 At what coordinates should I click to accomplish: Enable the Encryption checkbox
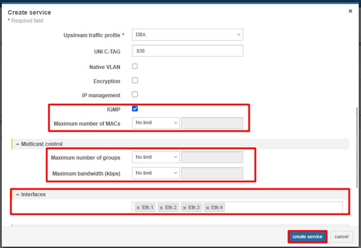[135, 81]
